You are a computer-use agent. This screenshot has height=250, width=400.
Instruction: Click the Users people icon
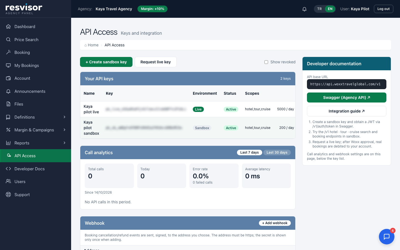click(8, 181)
